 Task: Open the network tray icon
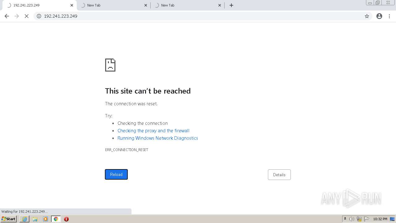[359, 219]
